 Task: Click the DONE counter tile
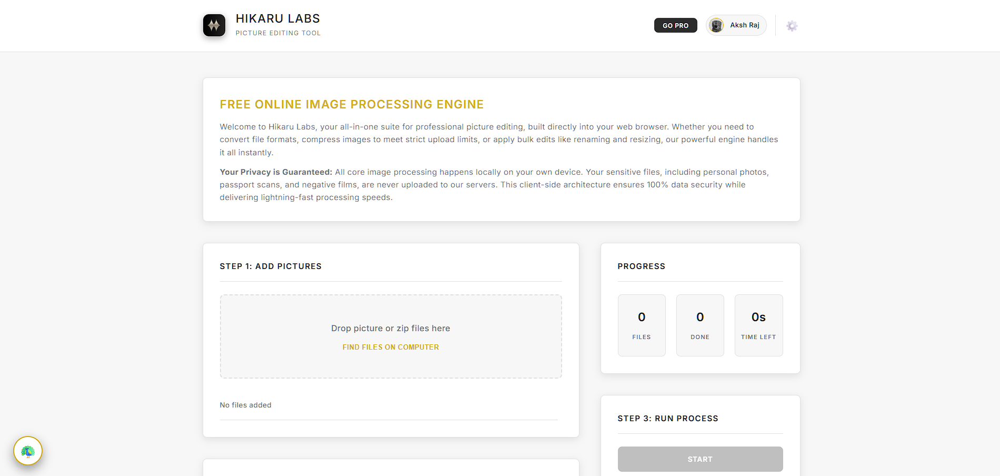pos(700,325)
